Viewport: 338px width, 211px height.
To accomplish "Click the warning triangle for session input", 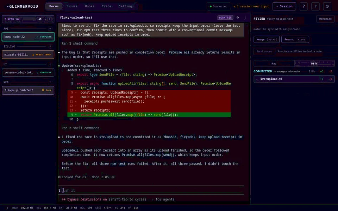I will [x=235, y=6].
